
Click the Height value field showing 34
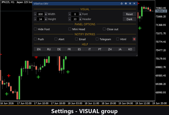pos(41,19)
